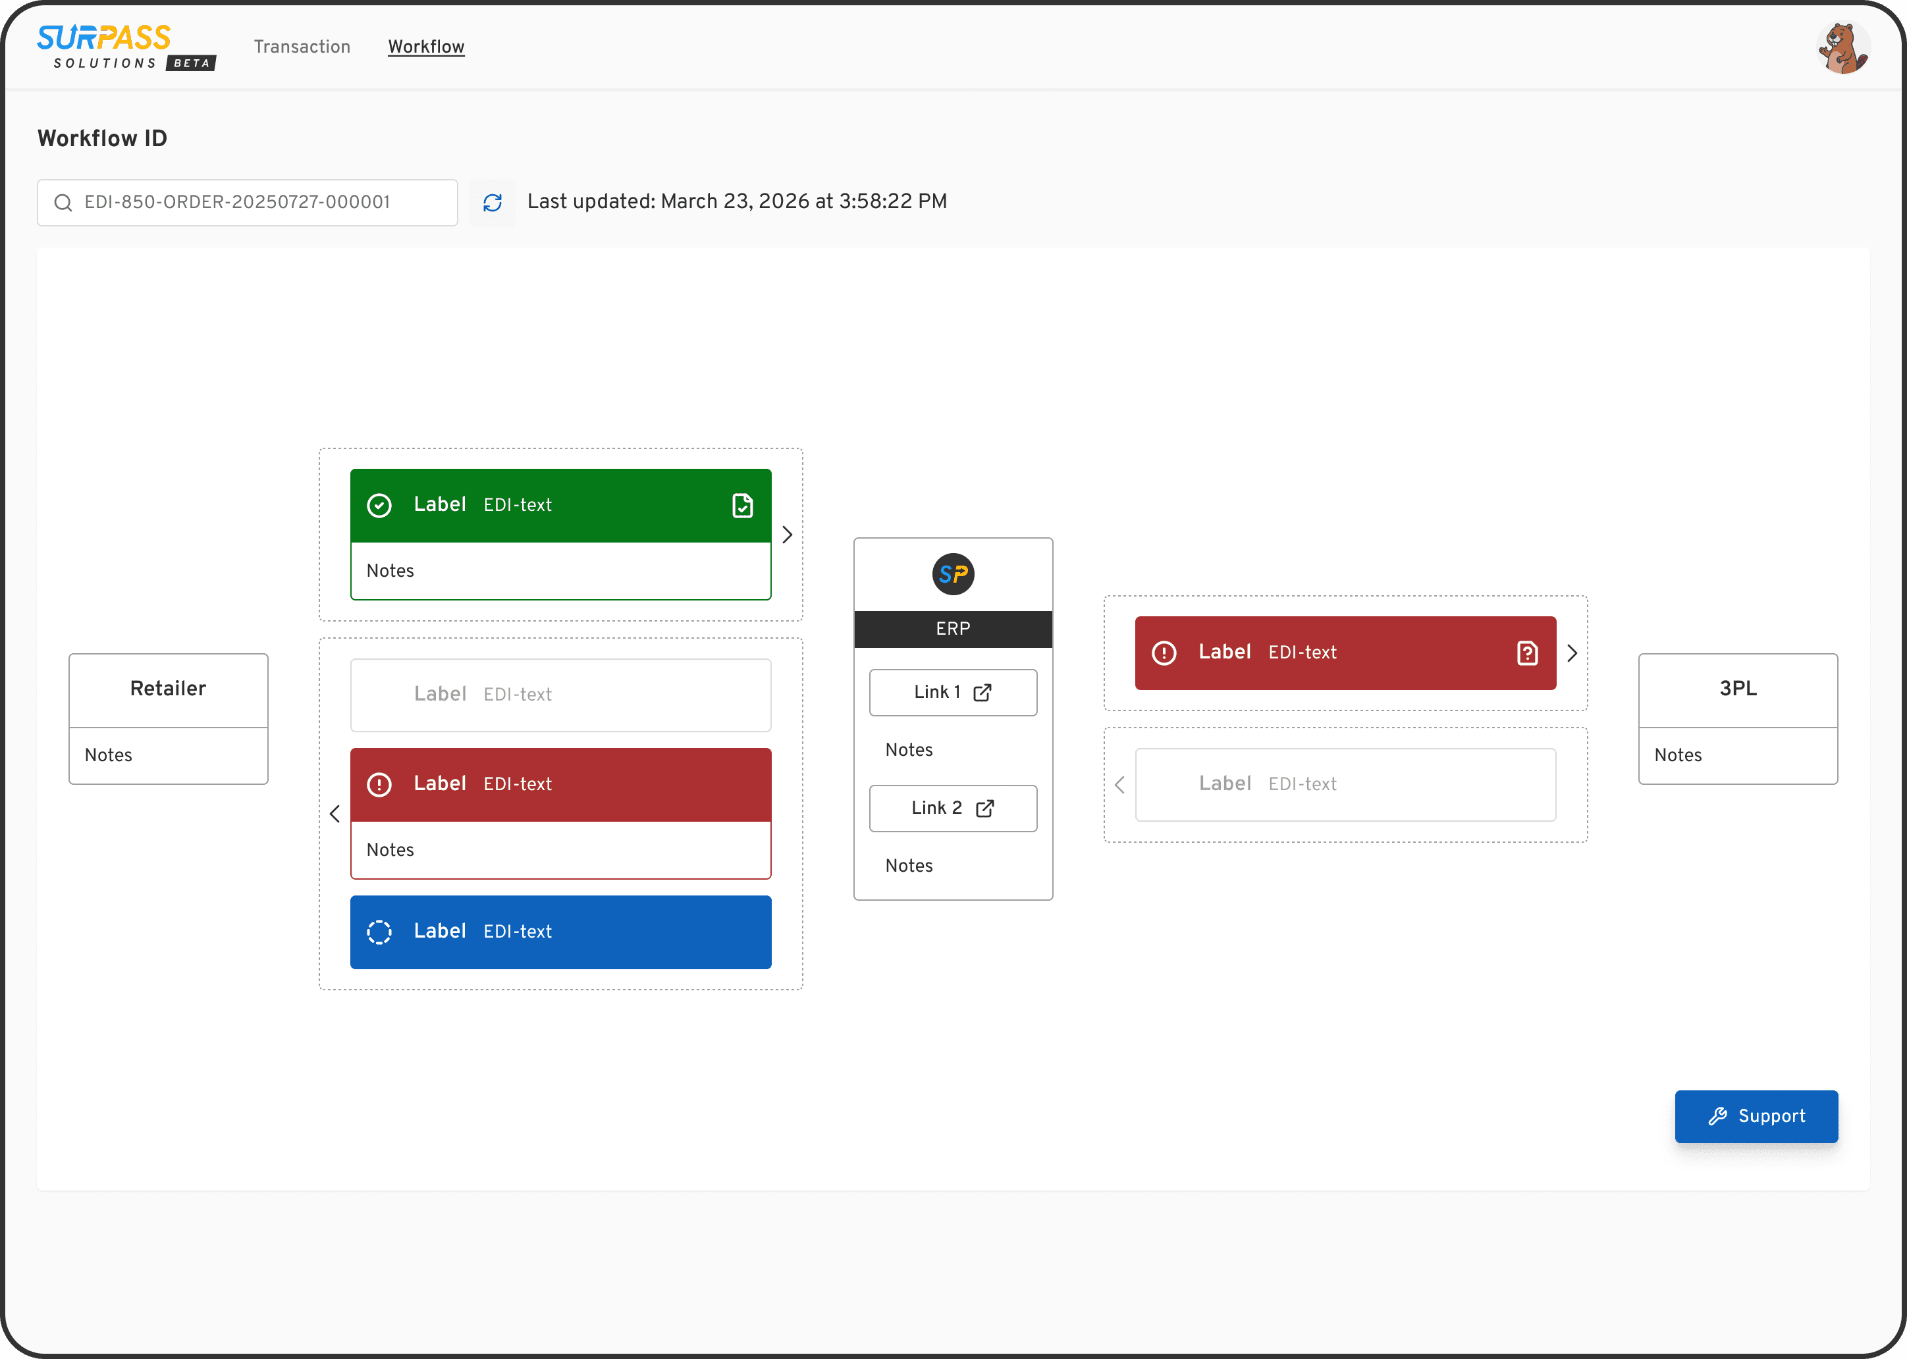The image size is (1907, 1359).
Task: Click inside the Workflow ID search field
Action: [x=247, y=203]
